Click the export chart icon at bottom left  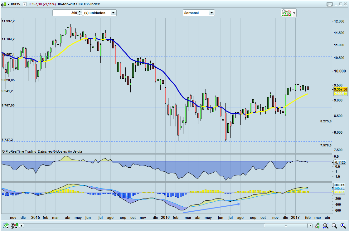tap(6, 225)
